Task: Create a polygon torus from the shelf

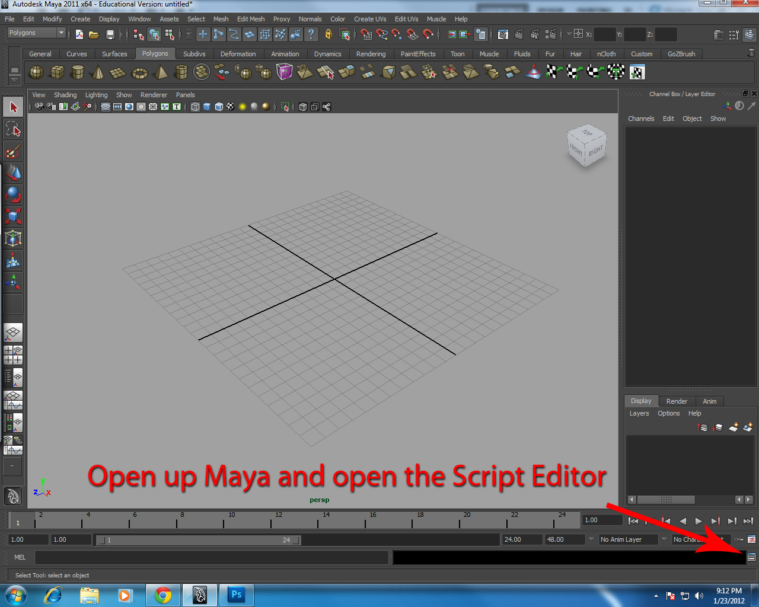Action: coord(139,73)
